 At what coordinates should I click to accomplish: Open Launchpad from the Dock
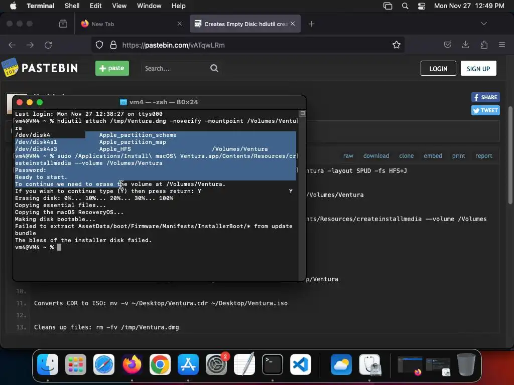point(76,364)
